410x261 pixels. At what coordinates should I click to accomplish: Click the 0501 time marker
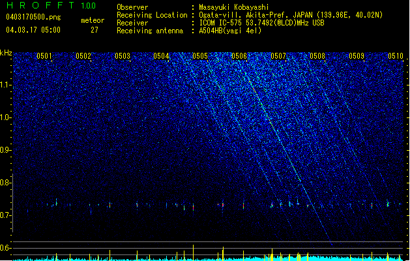pos(44,56)
